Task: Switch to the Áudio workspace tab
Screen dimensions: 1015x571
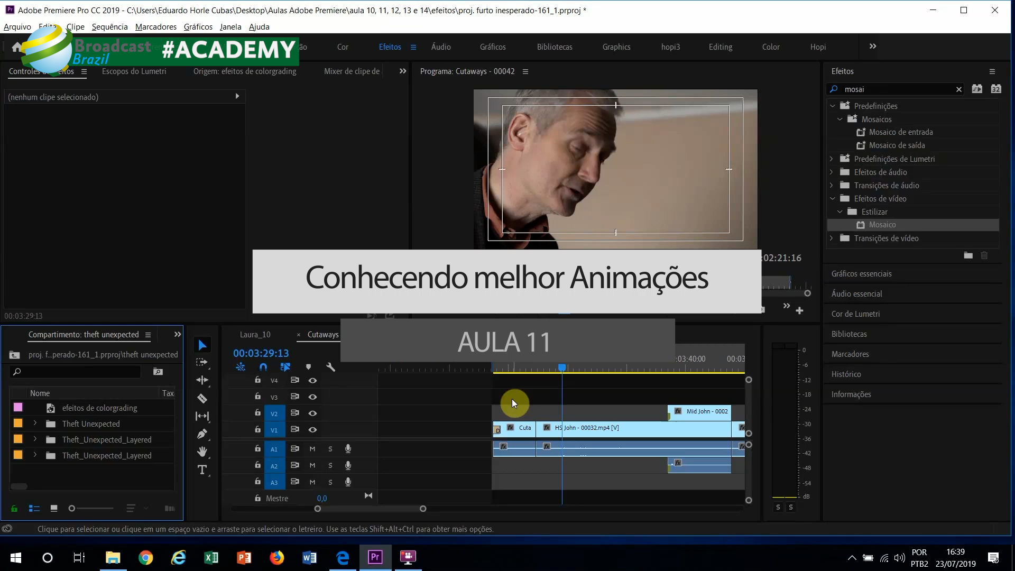Action: click(x=441, y=47)
